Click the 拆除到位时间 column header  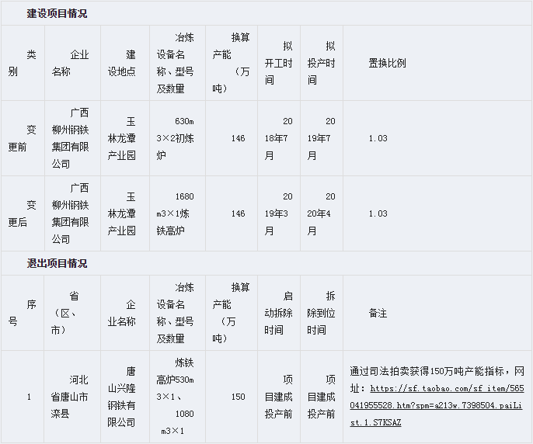pyautogui.click(x=321, y=313)
